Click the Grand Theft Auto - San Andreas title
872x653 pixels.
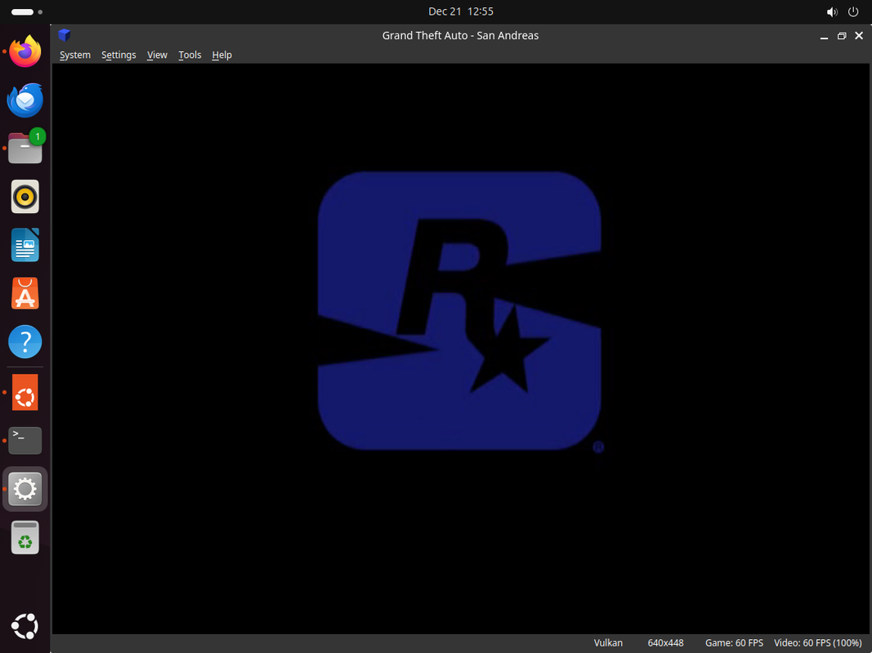coord(460,36)
